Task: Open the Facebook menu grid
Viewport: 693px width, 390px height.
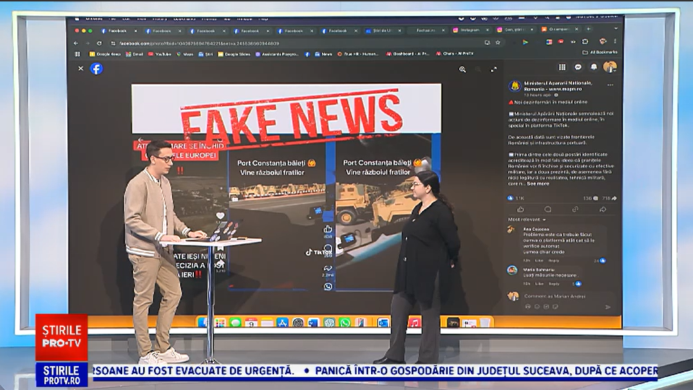Action: [562, 67]
